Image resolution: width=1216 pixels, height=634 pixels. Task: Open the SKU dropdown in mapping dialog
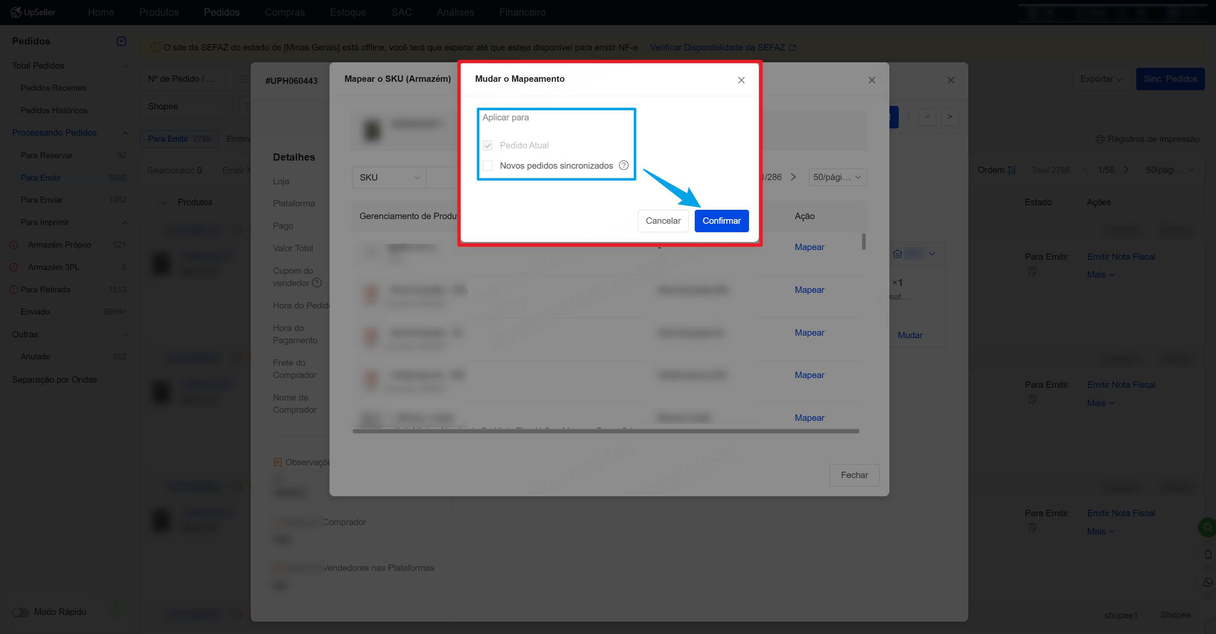(x=389, y=178)
